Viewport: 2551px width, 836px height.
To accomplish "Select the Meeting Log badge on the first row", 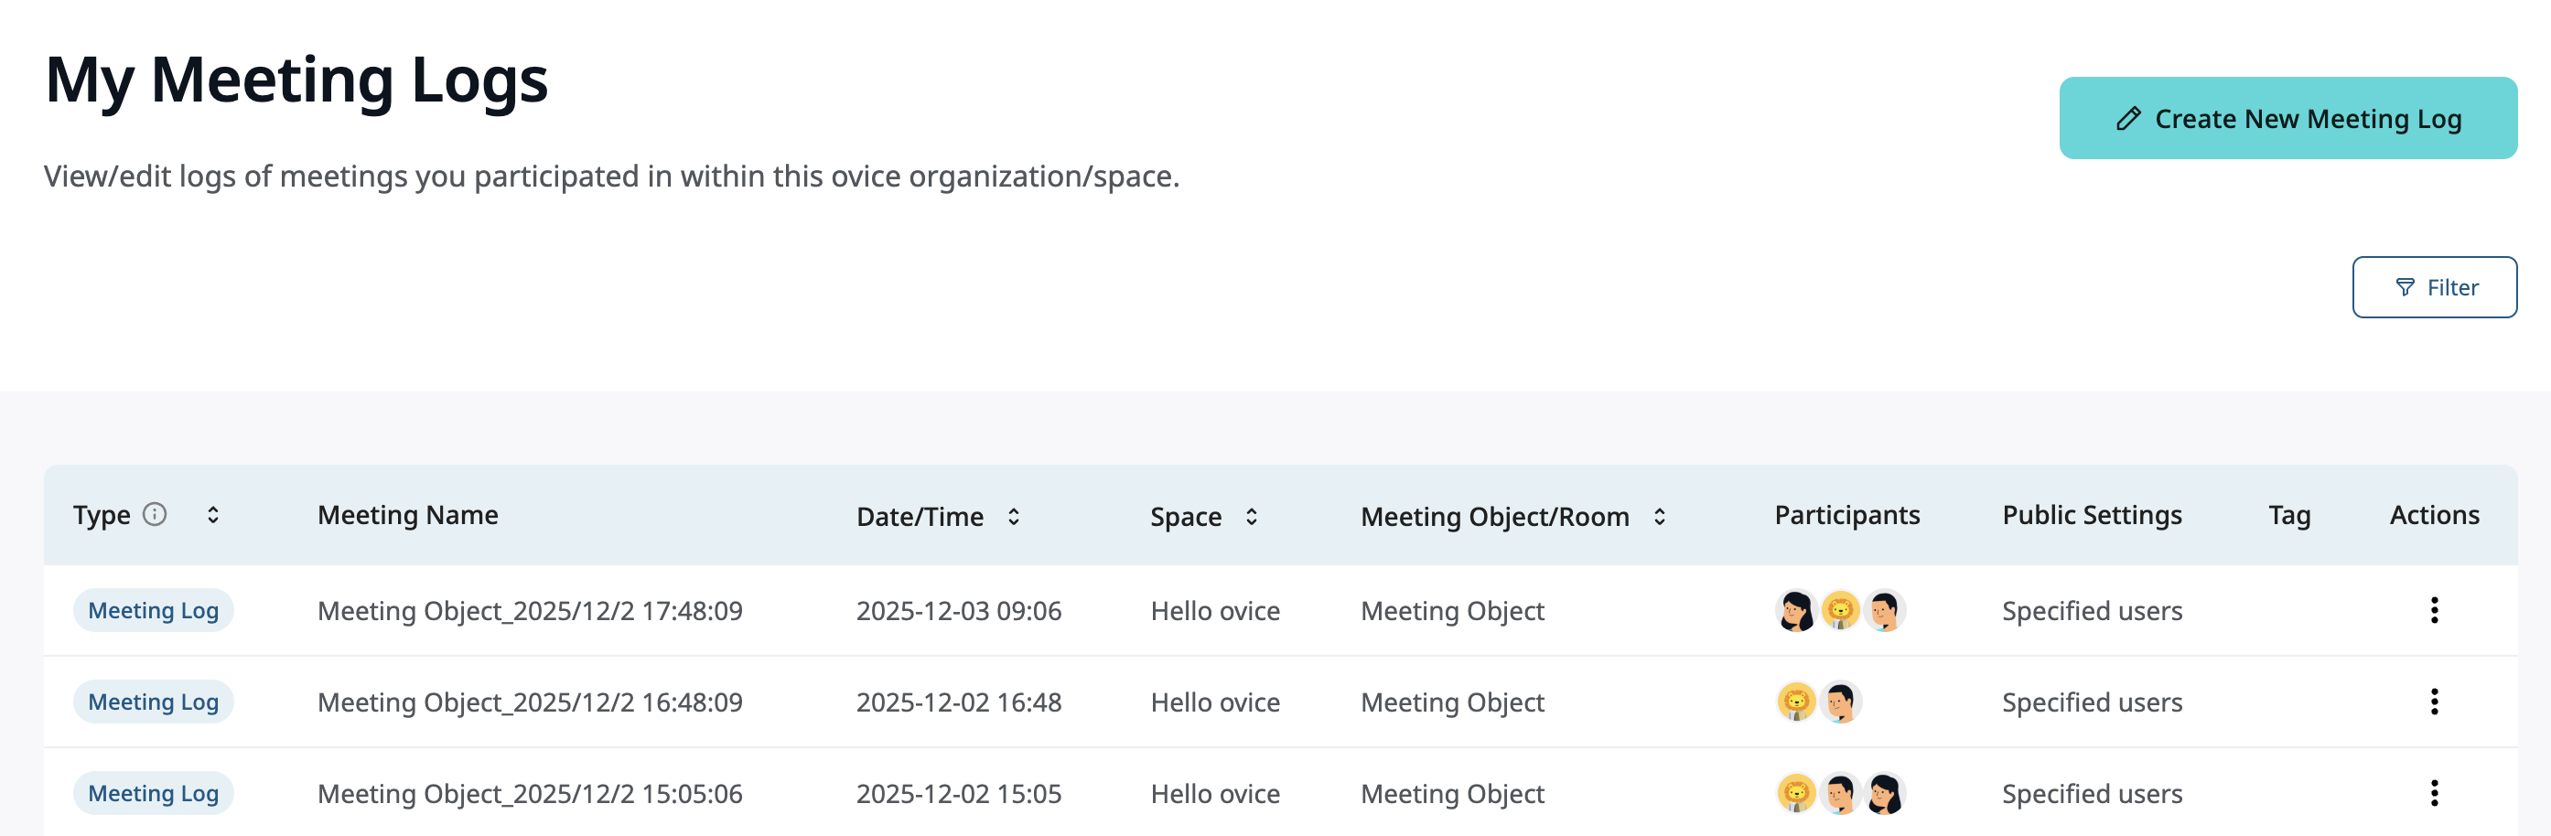I will pos(154,610).
